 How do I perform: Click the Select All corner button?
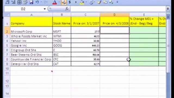click(x=7, y=15)
